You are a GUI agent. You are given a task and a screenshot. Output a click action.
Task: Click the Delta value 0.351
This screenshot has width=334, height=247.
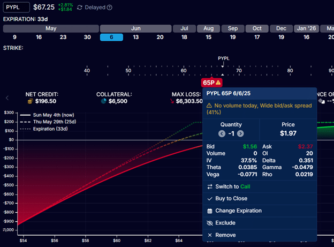pyautogui.click(x=306, y=160)
